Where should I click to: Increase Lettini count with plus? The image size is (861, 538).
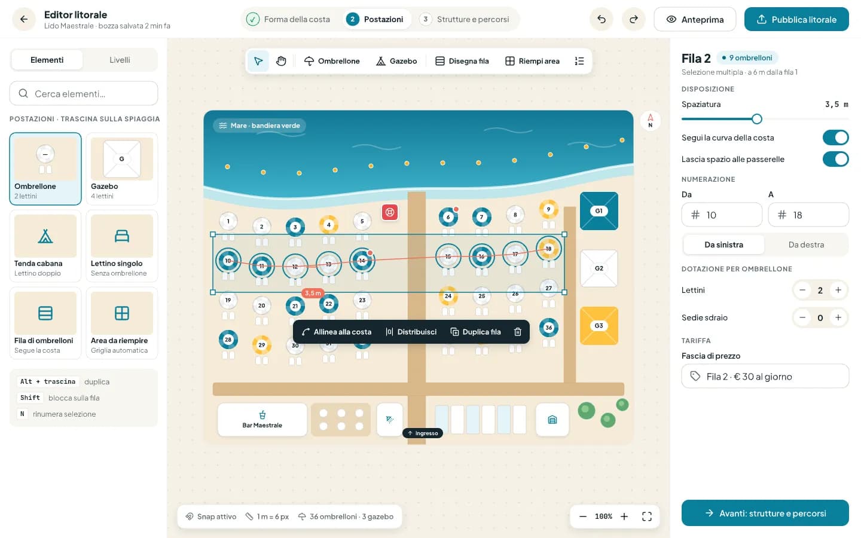pyautogui.click(x=838, y=290)
